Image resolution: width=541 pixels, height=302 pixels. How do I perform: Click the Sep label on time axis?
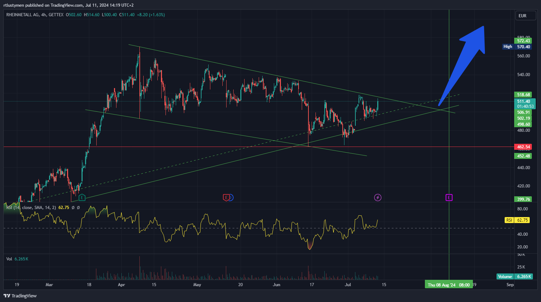(x=510, y=285)
